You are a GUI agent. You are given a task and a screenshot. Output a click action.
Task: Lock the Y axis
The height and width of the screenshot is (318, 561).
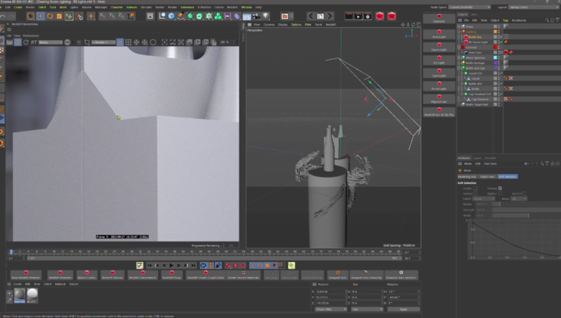coord(112,16)
